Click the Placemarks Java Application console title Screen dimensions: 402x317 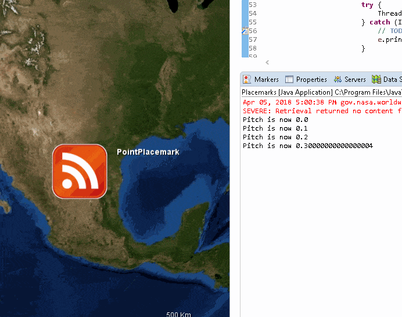coord(321,92)
